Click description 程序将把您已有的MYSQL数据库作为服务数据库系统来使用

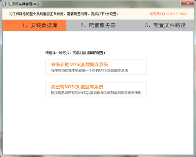(x=96, y=93)
